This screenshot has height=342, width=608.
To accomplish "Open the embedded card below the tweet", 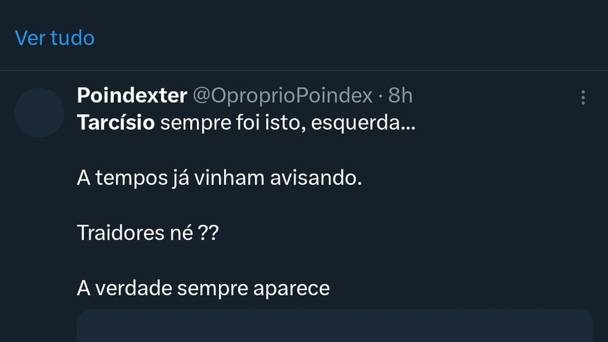I will pyautogui.click(x=334, y=326).
